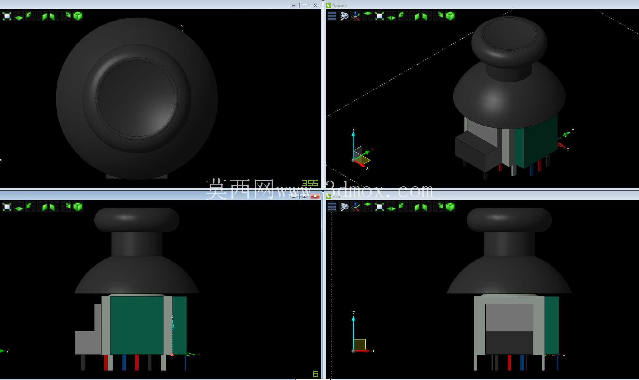The image size is (639, 380).
Task: Select the bottom-face cube view in the Front viewport
Action: pos(391,207)
